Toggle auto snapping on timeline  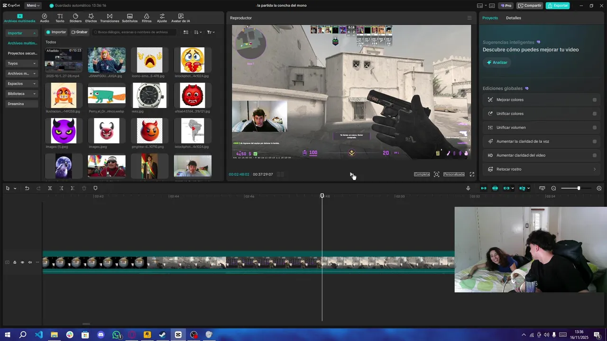[495, 188]
